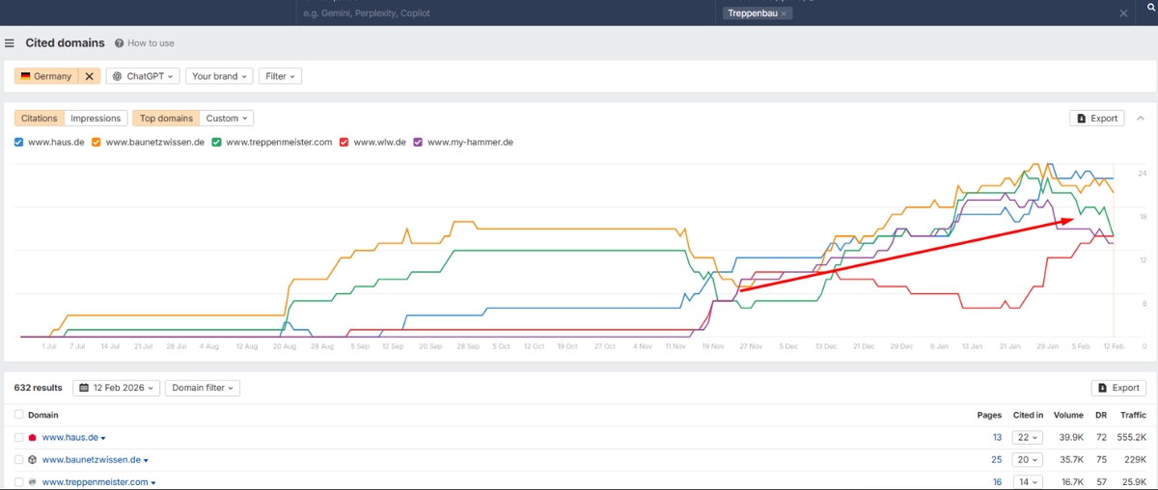
Task: Clear the top search bar
Action: (x=1123, y=14)
